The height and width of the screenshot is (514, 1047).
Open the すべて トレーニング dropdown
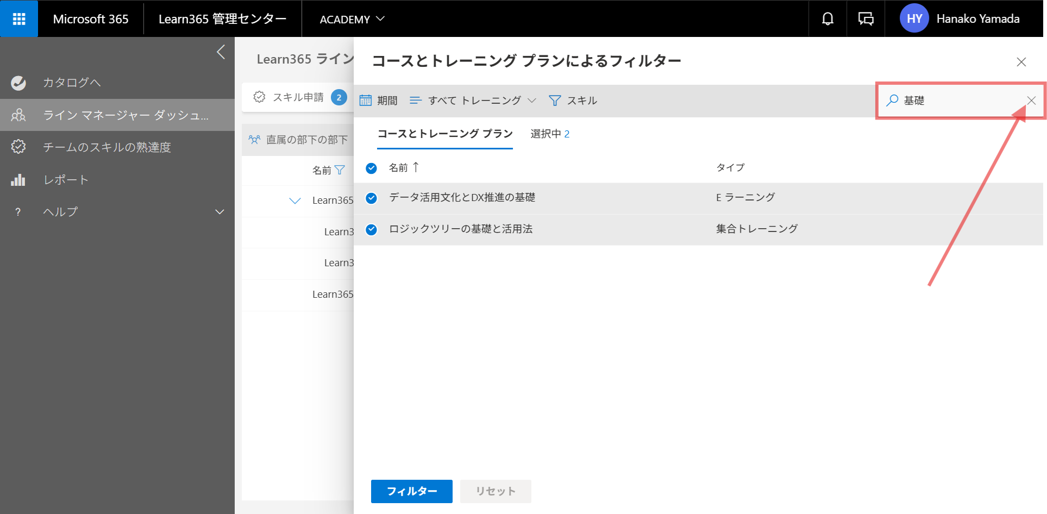coord(473,101)
